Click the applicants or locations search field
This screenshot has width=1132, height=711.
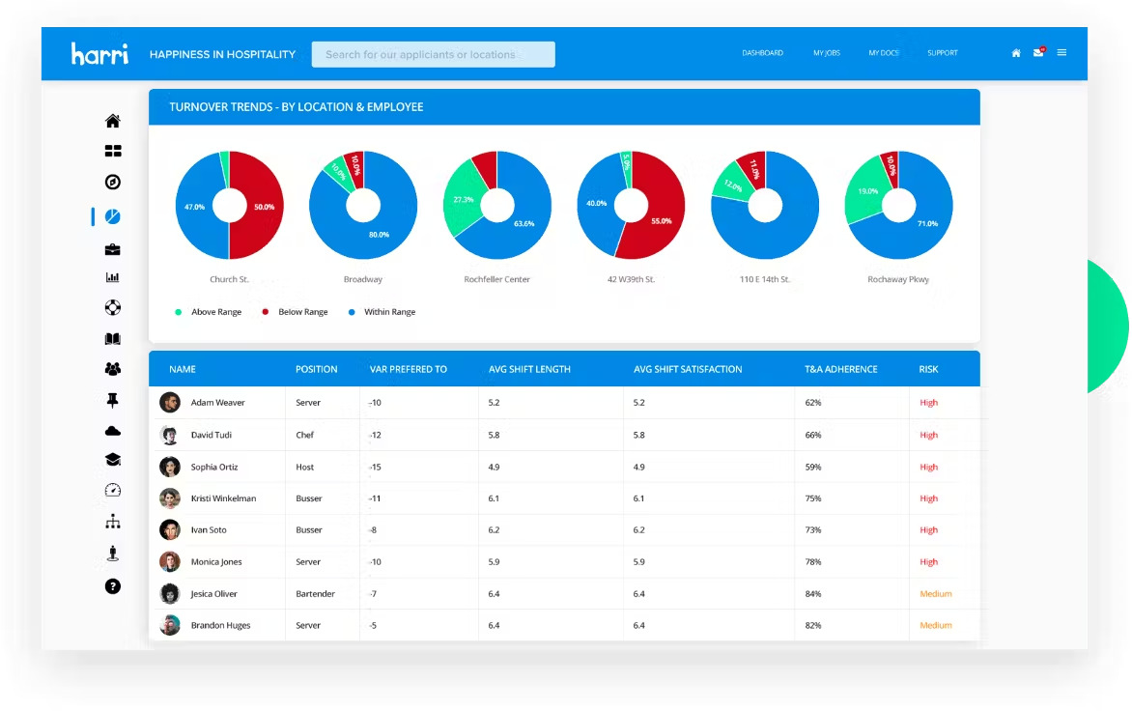(433, 54)
